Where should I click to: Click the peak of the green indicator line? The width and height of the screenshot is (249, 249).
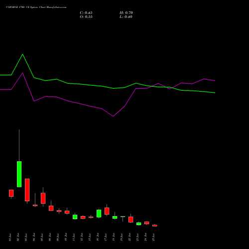click(23, 54)
